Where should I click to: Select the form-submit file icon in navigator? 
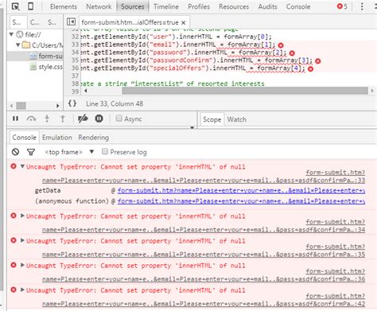click(33, 56)
